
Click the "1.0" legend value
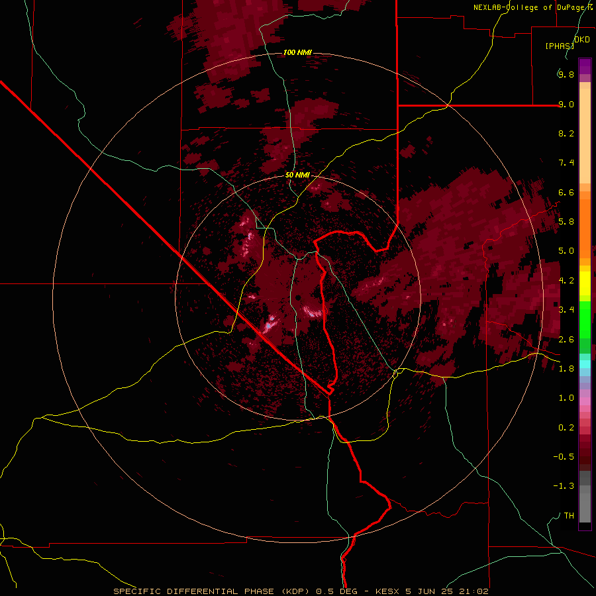[566, 398]
